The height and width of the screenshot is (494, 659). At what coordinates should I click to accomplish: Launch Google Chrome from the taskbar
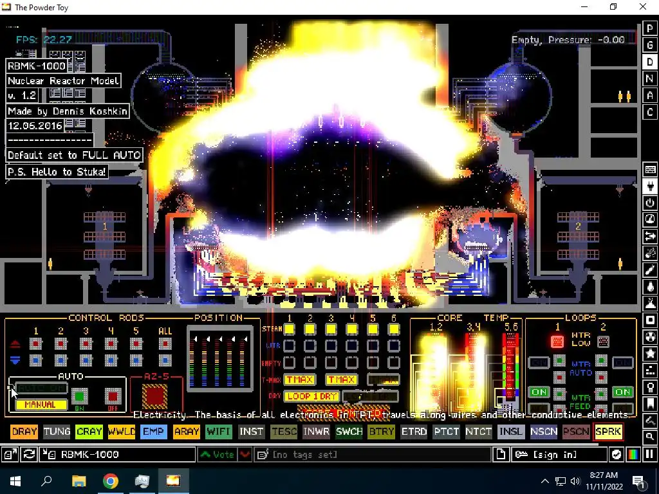point(110,481)
